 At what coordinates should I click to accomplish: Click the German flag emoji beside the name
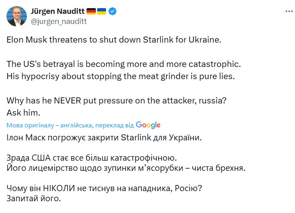pos(91,11)
